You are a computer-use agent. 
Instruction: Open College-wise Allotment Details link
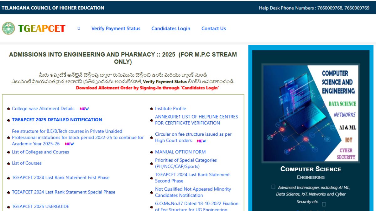(x=43, y=109)
